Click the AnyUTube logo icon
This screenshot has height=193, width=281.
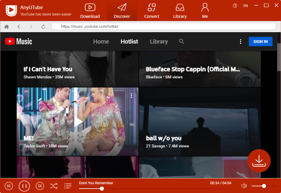[11, 11]
